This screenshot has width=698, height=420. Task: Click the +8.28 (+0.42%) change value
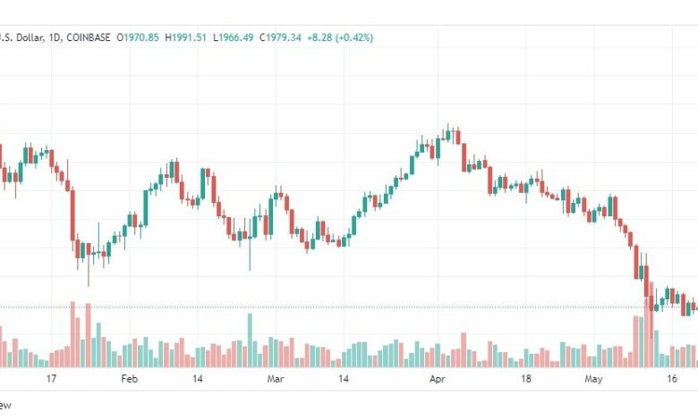[x=340, y=38]
